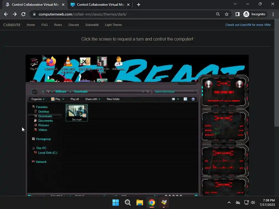
Task: Open the zoom magnifier in address bar
Action: [x=218, y=14]
